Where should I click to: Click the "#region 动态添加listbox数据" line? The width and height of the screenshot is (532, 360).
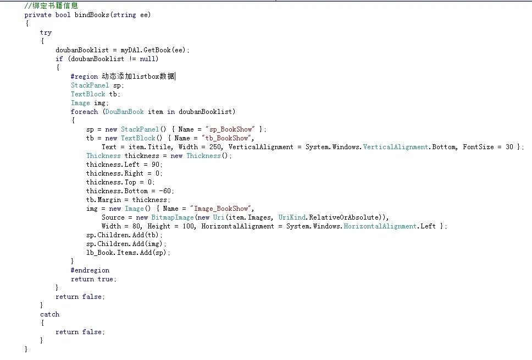pos(123,77)
